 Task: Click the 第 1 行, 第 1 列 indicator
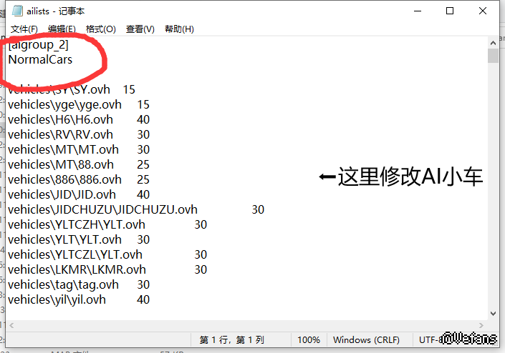click(x=231, y=339)
